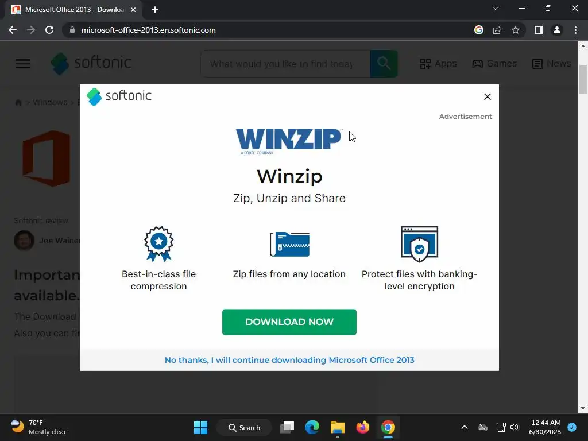588x441 pixels.
Task: Open the Softonic hamburger menu
Action: [x=23, y=64]
